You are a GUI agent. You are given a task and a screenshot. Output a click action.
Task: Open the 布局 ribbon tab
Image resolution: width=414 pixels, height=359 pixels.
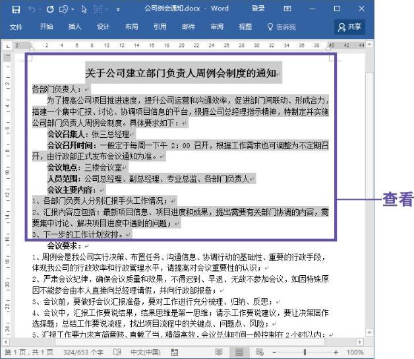[131, 26]
